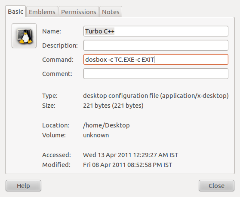Open the Permissions tab
The height and width of the screenshot is (197, 240).
click(x=79, y=12)
